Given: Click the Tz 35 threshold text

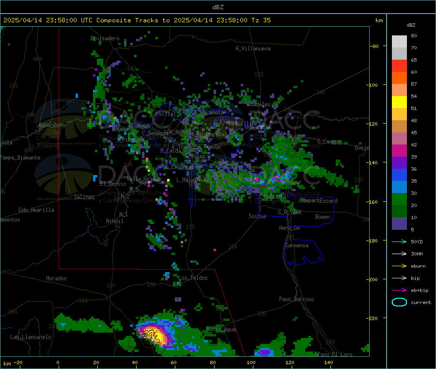Looking at the screenshot, I should click(x=261, y=20).
